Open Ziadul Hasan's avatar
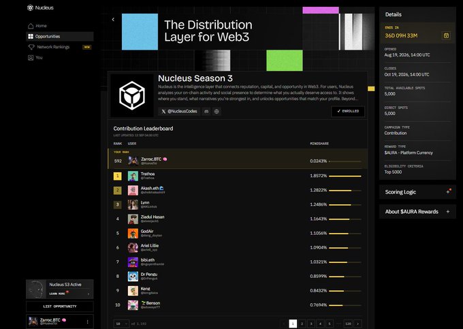 point(133,219)
